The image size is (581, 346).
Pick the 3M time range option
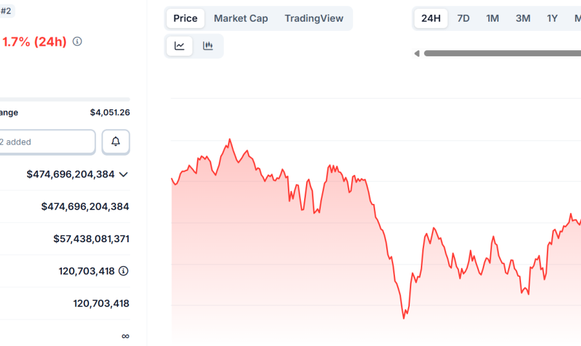(523, 19)
